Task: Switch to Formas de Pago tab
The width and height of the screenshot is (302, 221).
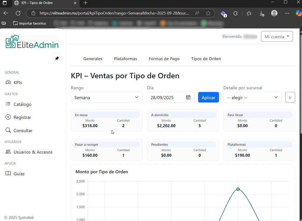Action: [x=164, y=59]
